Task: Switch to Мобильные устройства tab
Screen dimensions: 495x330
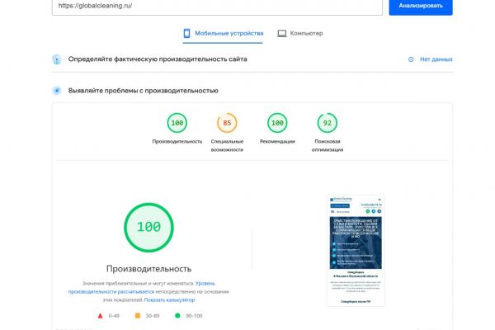Action: tap(223, 34)
